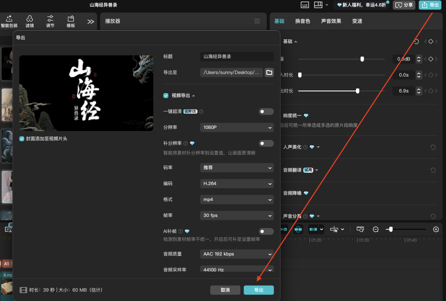This screenshot has height=301, width=446.
Task: Switch to 基础 tab
Action: pos(279,21)
